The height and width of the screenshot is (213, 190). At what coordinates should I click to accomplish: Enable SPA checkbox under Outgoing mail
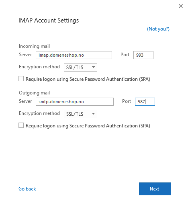pyautogui.click(x=21, y=125)
